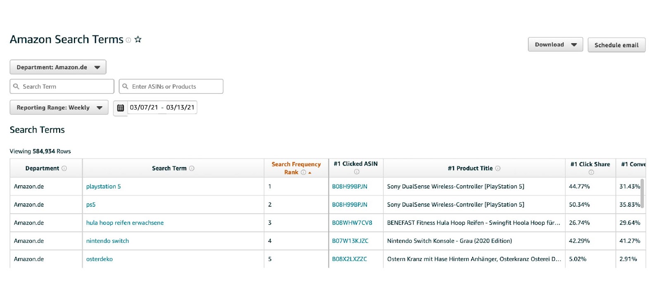The image size is (661, 298).
Task: Click Nintendo Switch Konsole - Grau product title
Action: 449,241
